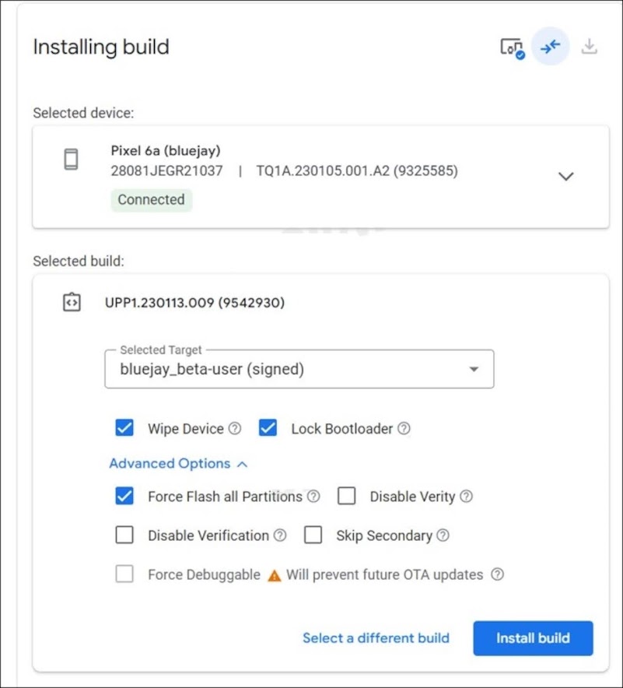Screen dimensions: 623x688
Task: Open help icon next to Lock Bootloader
Action: 404,429
